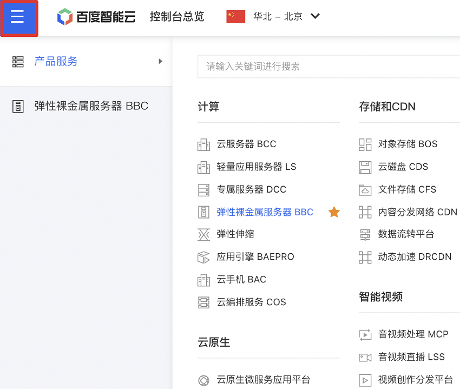The width and height of the screenshot is (460, 389).
Task: Open highlighted 弹性裸金属服务器 BBC link
Action: click(x=265, y=212)
